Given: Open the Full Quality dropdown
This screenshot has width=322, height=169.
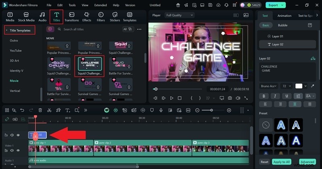Looking at the screenshot, I should tap(179, 15).
